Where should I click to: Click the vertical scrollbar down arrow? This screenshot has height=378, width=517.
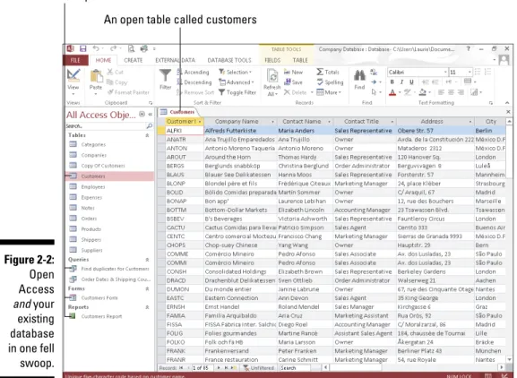tap(510, 359)
